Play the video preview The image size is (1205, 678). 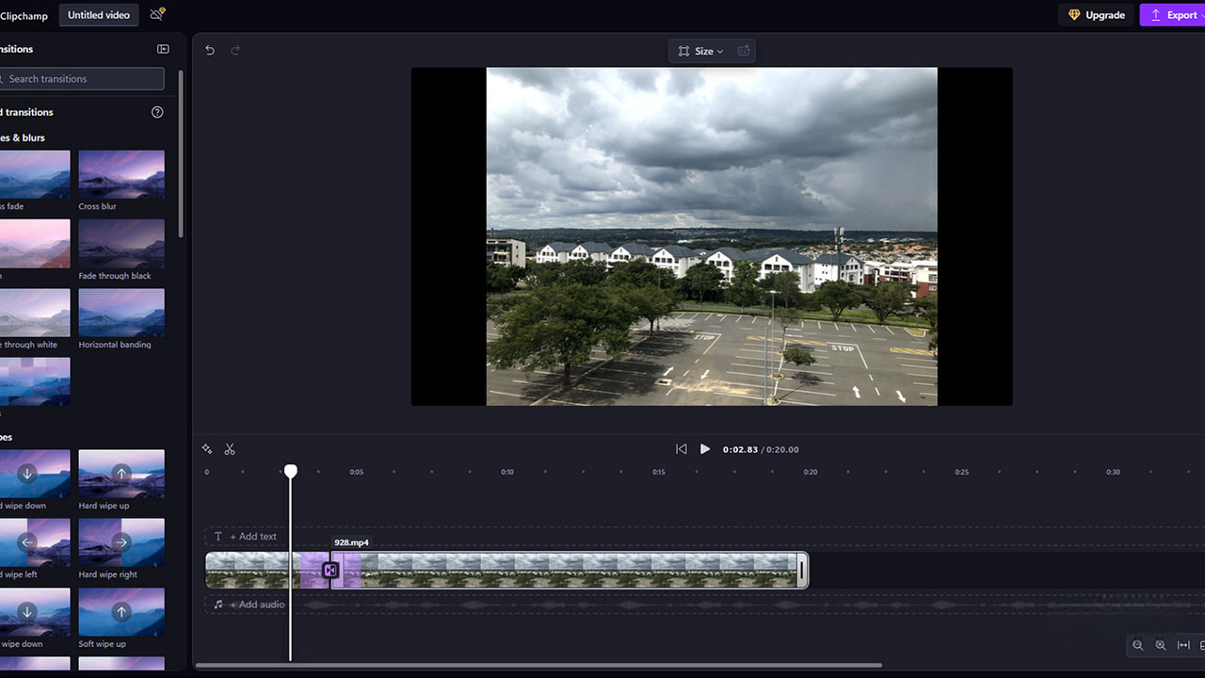pyautogui.click(x=705, y=449)
